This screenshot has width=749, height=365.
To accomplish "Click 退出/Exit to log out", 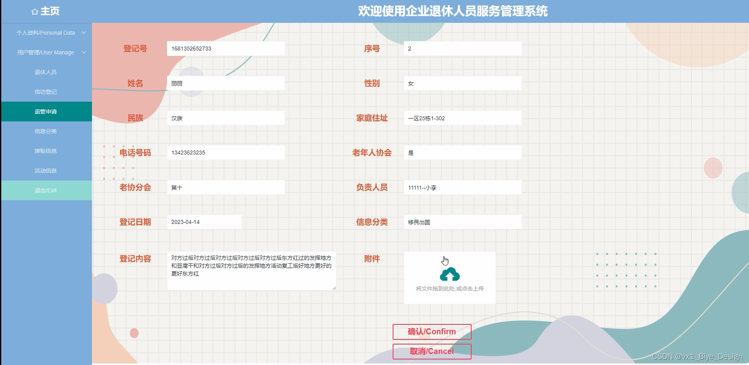I will click(x=47, y=190).
